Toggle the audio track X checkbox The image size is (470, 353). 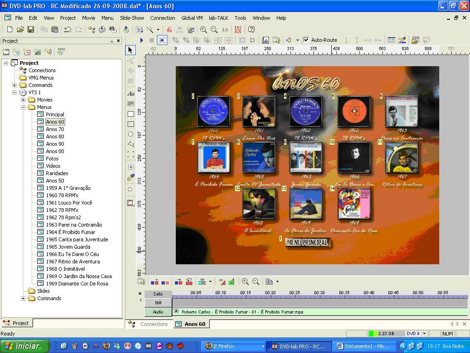(176, 311)
